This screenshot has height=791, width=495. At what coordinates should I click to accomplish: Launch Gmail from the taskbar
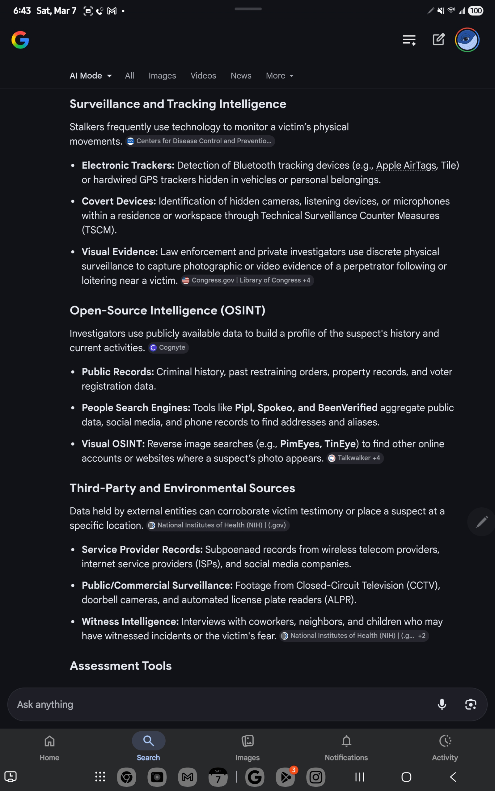point(187,777)
